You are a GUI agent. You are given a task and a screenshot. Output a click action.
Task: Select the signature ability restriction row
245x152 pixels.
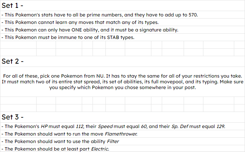(x=123, y=30)
